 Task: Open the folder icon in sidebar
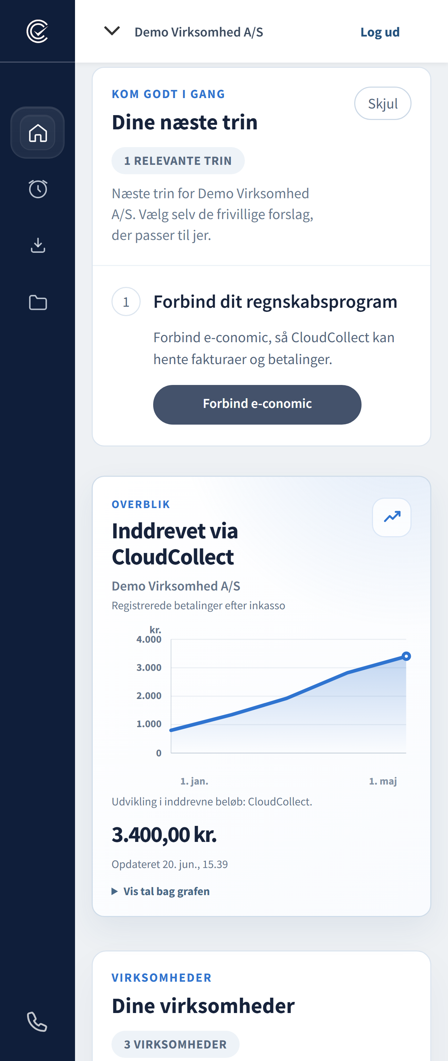coord(38,302)
